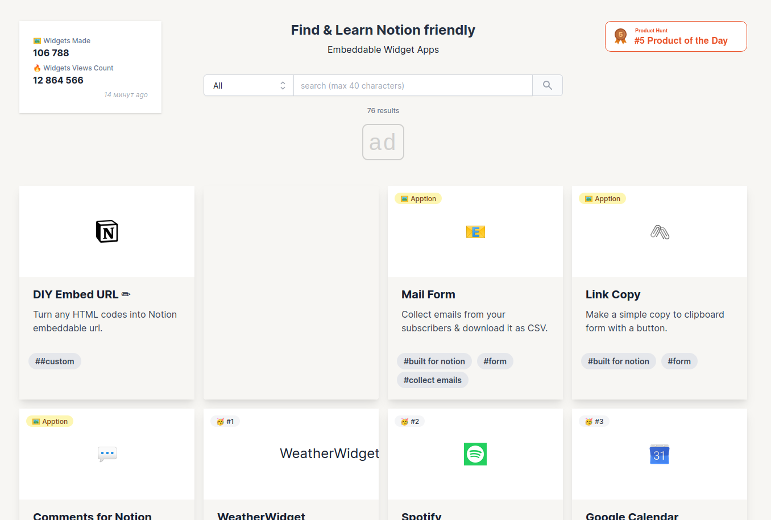Click the Find & Learn Notion friendly heading

click(x=383, y=30)
